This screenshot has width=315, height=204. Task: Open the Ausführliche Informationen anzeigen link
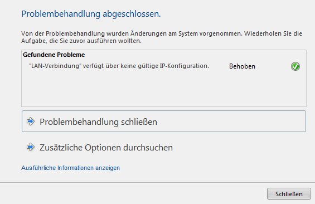coord(70,168)
